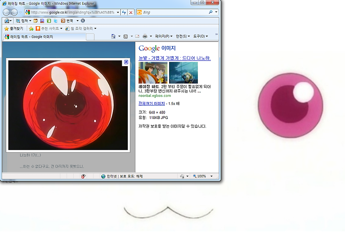Open the search provider dropdown arrow
The height and width of the screenshot is (246, 345).
click(216, 12)
